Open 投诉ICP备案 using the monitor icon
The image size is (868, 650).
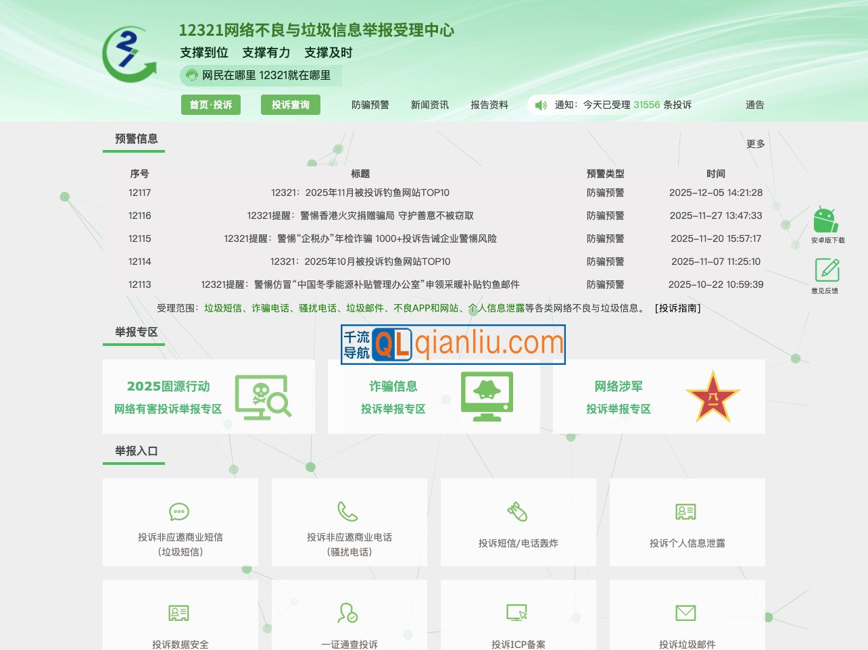[x=517, y=613]
